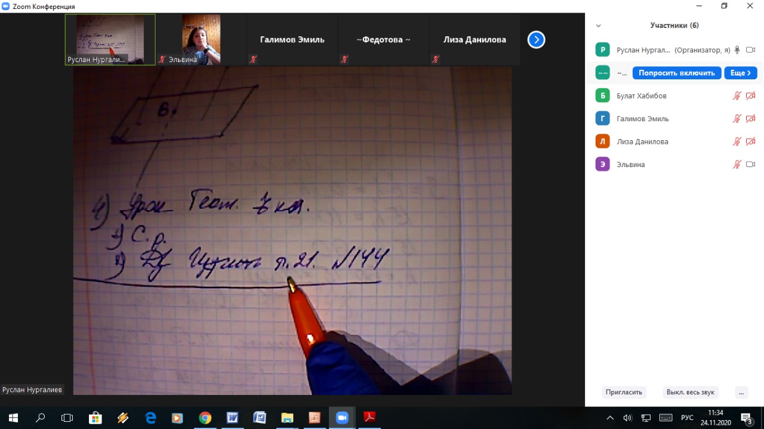
Task: Click the next participants arrow in video strip
Action: [x=536, y=40]
